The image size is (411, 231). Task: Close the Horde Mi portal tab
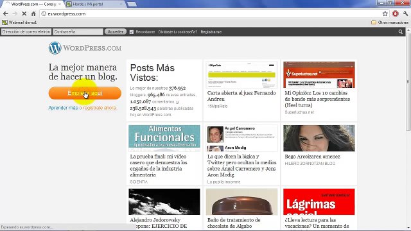121,4
